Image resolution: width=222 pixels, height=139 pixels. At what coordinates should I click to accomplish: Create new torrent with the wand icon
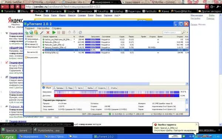point(42,33)
